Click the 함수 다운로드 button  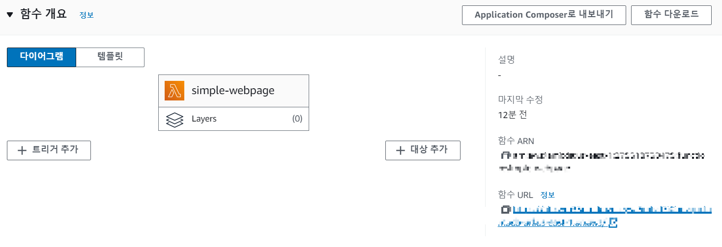tap(671, 15)
